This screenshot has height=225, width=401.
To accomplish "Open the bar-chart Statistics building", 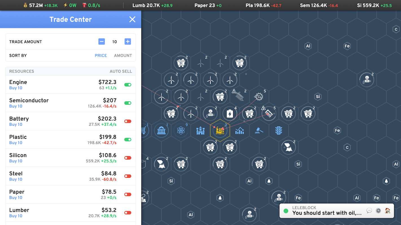I will (240, 130).
